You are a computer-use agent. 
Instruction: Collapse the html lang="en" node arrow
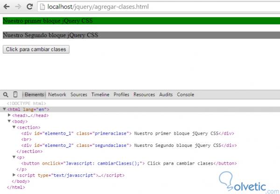pos(5,109)
